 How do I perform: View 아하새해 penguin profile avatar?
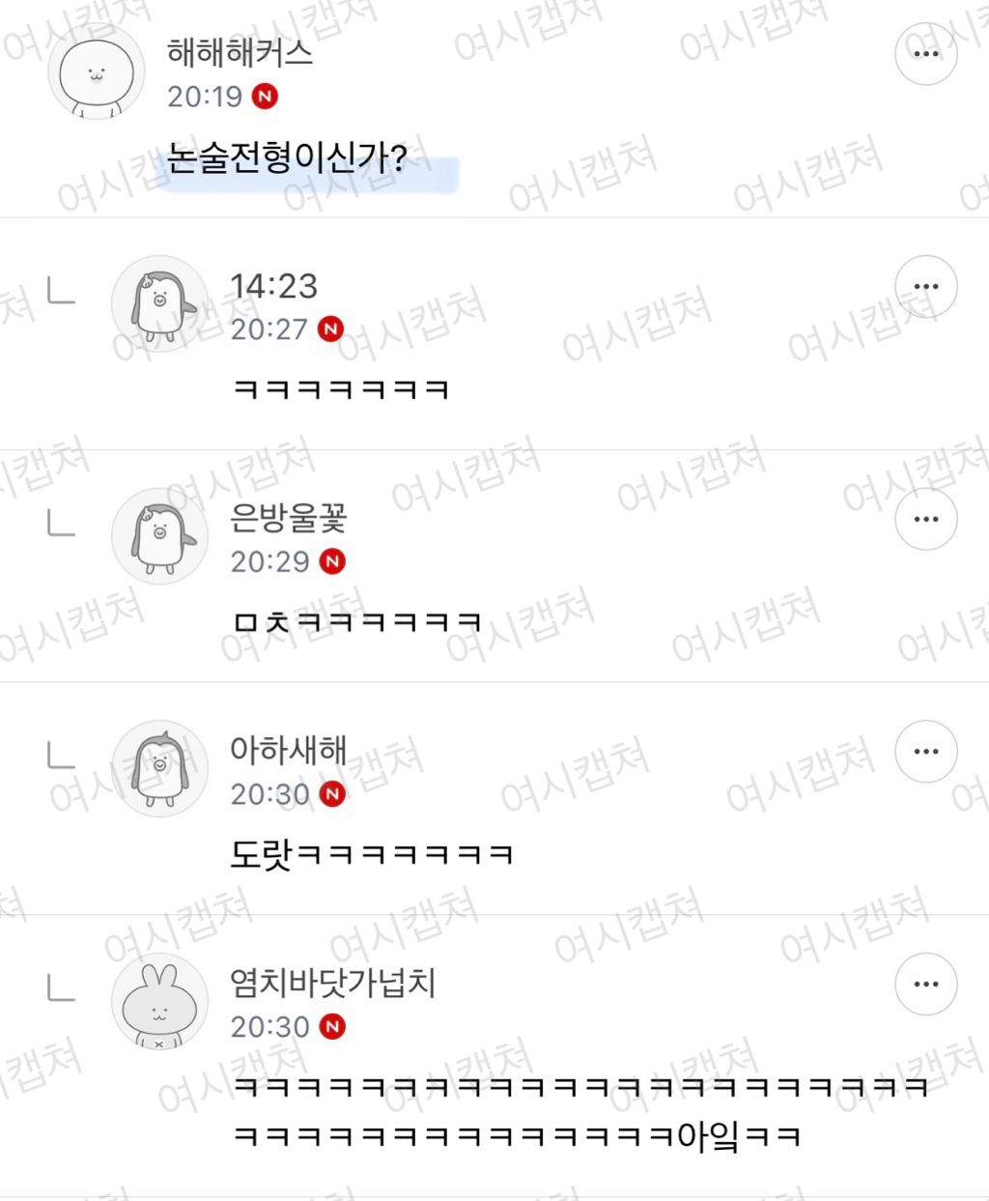(160, 769)
